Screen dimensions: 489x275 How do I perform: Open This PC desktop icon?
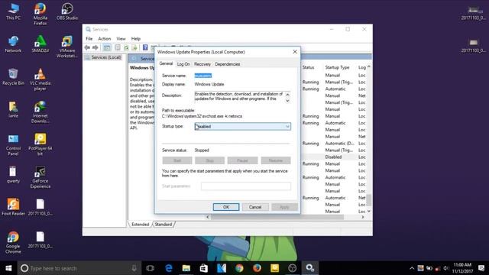[14, 12]
